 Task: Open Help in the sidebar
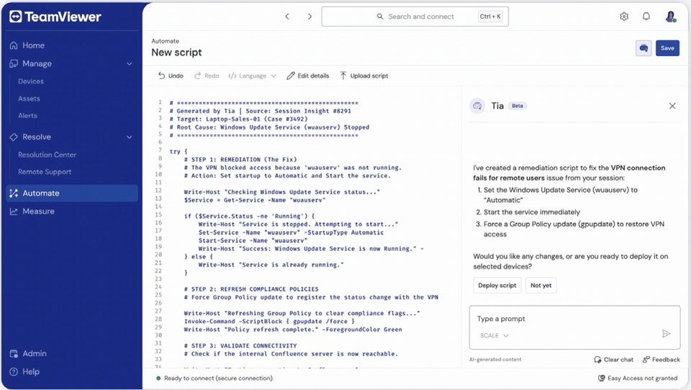[31, 372]
